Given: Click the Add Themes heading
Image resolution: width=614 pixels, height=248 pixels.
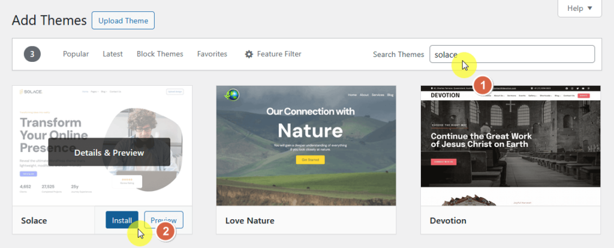Looking at the screenshot, I should (49, 20).
